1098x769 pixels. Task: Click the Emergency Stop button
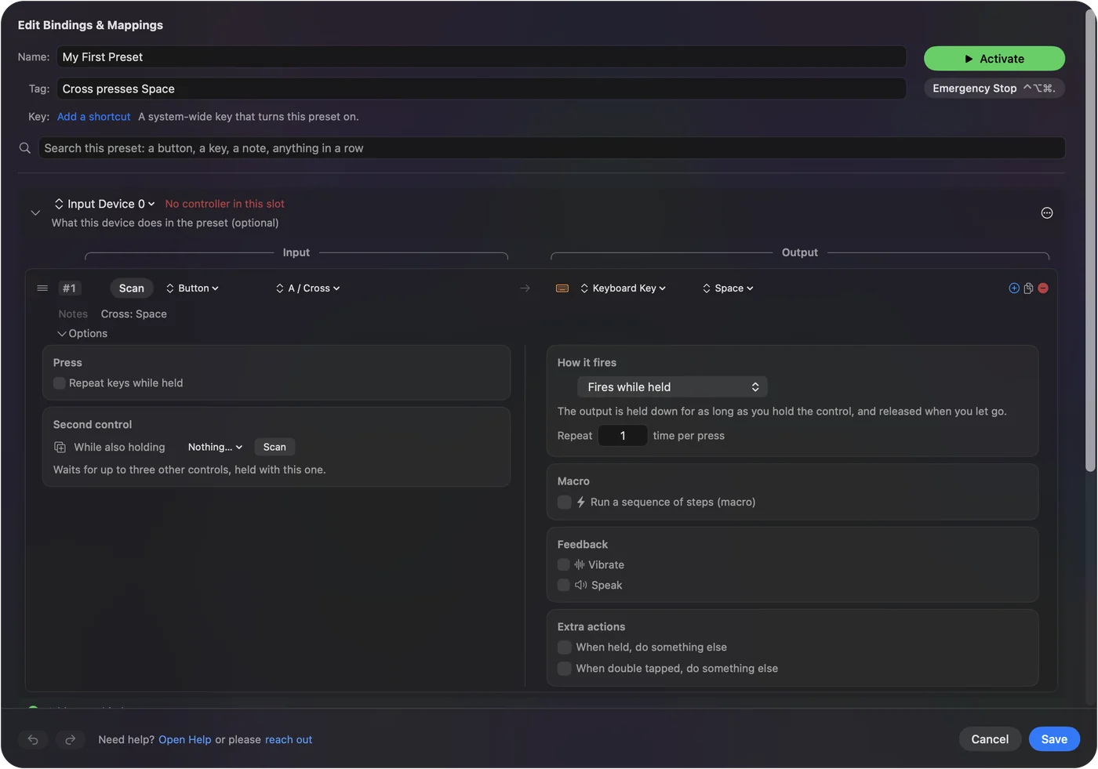point(994,89)
